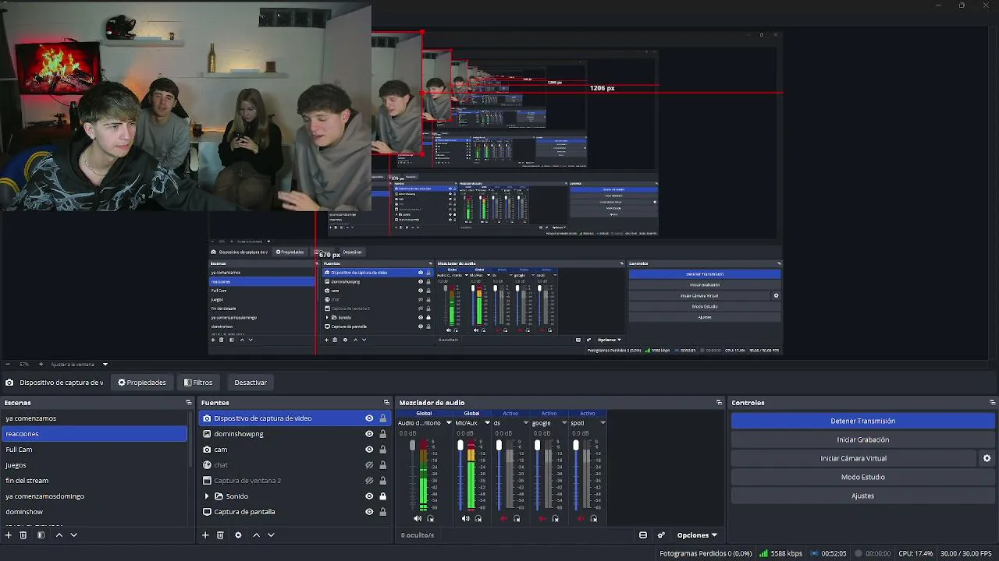Toggle monitoring headphone icon for google channel
Viewport: 999px width, 561px height.
click(556, 519)
